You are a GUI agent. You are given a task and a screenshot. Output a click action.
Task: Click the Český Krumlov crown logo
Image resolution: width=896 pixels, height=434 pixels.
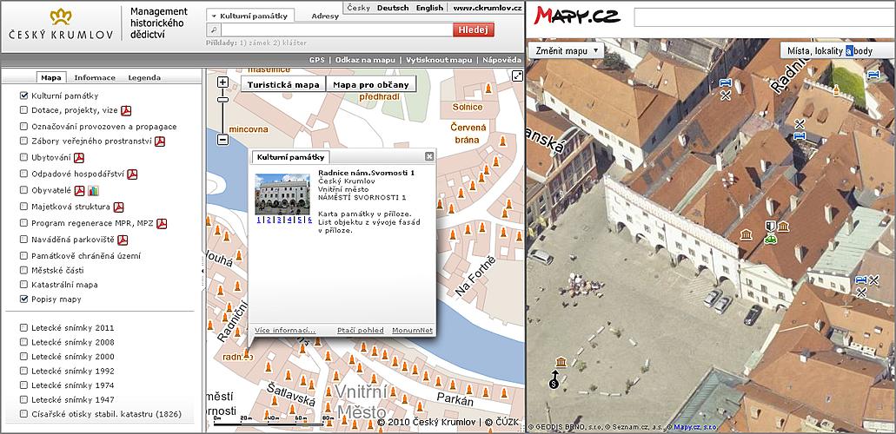(x=61, y=16)
